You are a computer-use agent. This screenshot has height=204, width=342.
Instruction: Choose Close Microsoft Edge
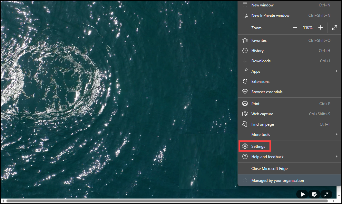[269, 169]
